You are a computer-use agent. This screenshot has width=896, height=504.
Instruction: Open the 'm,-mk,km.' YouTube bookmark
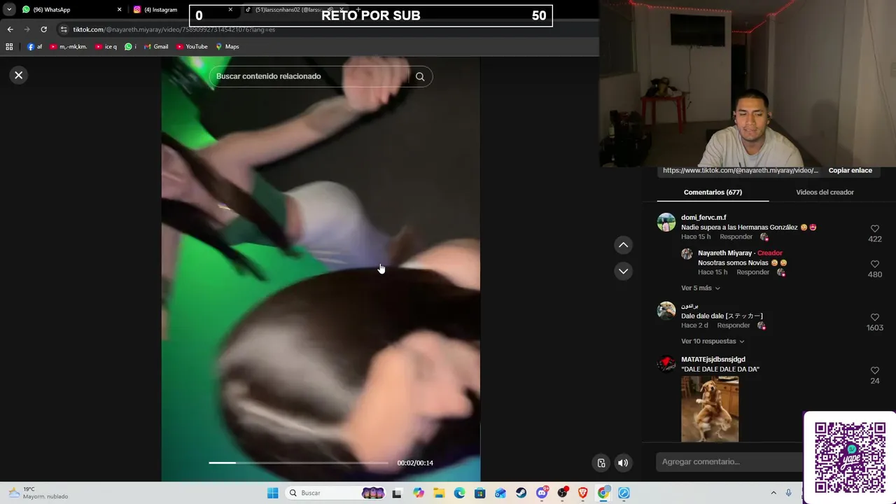[x=68, y=47]
